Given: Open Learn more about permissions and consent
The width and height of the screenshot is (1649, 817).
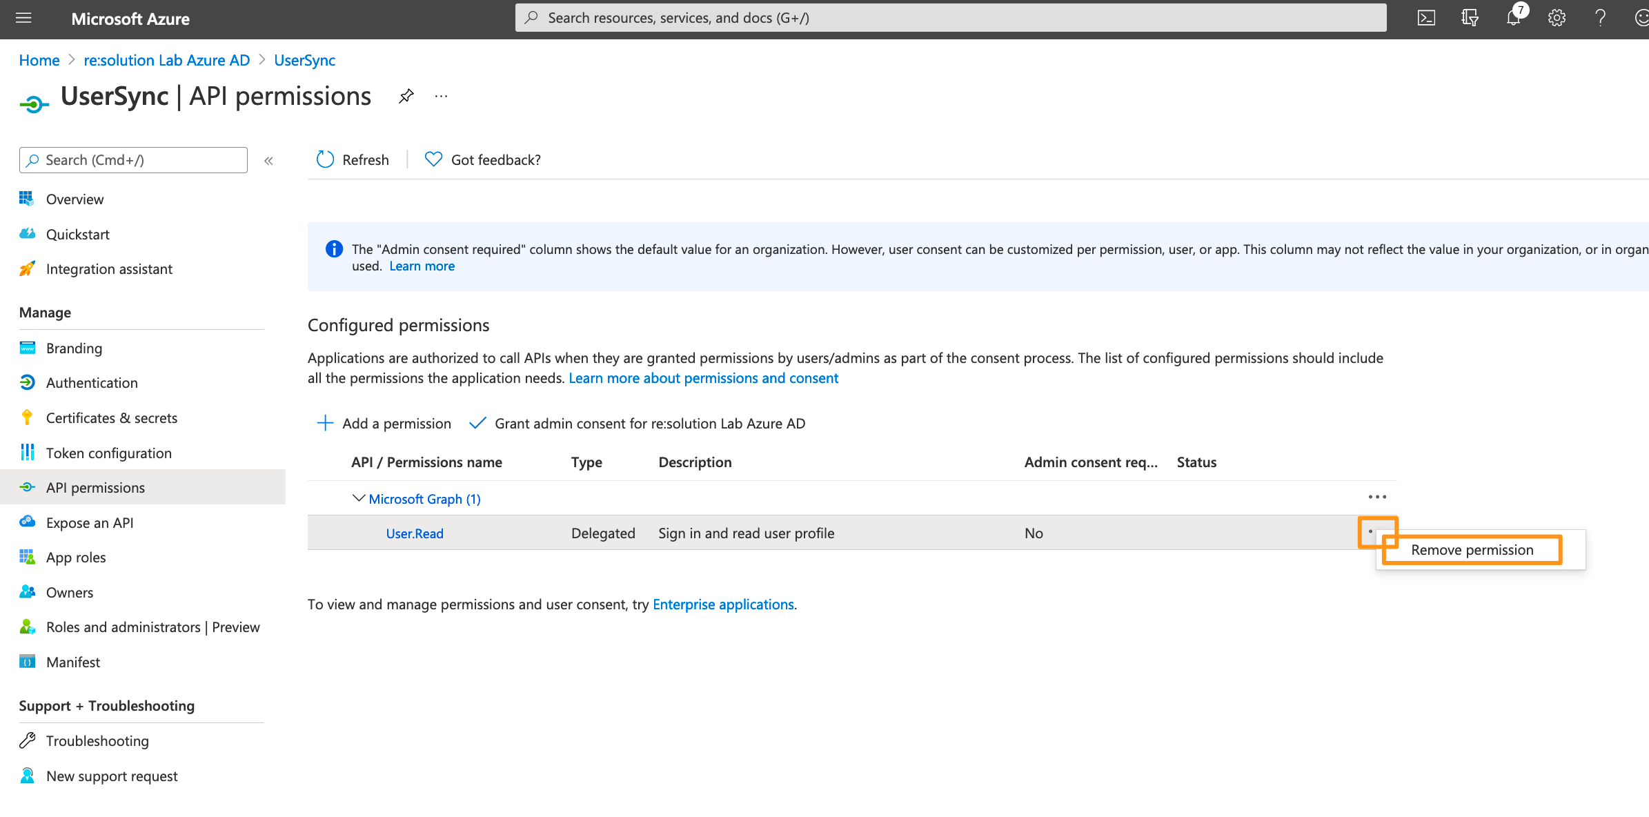Looking at the screenshot, I should 703,378.
